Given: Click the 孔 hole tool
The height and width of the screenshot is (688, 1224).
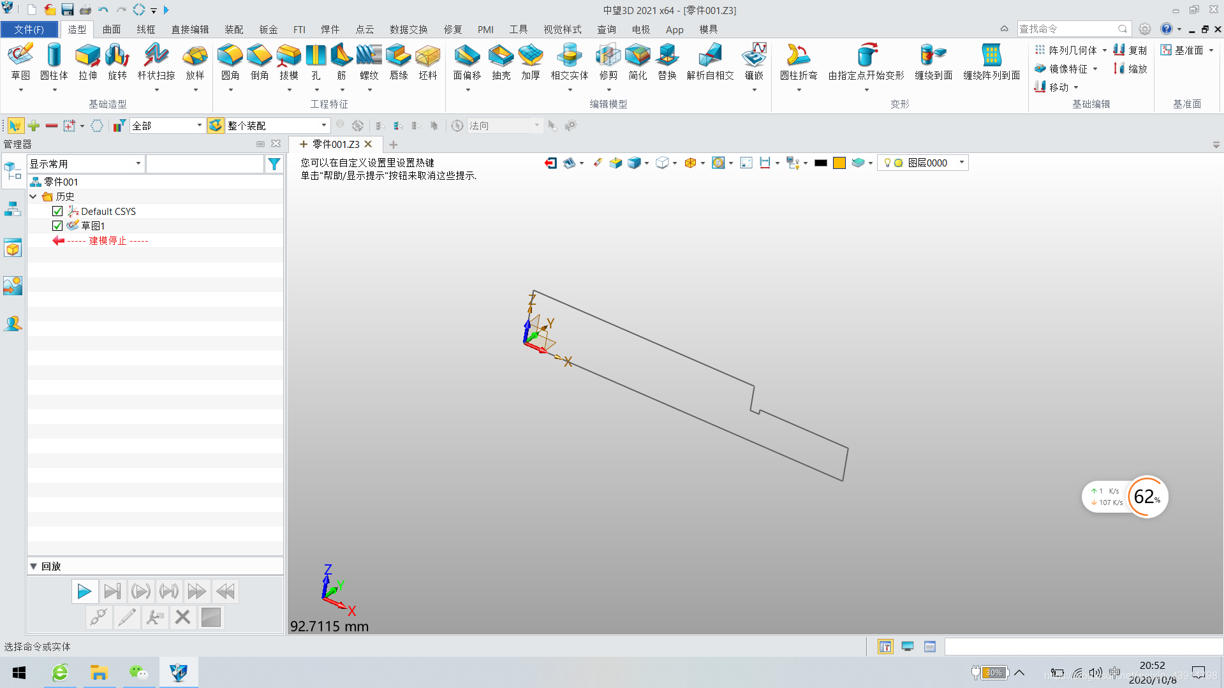Looking at the screenshot, I should click(x=316, y=62).
